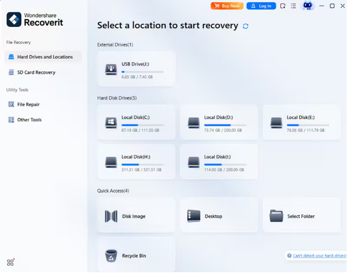This screenshot has width=348, height=273.
Task: Click the Local Disk(D:) label
Action: [x=219, y=118]
